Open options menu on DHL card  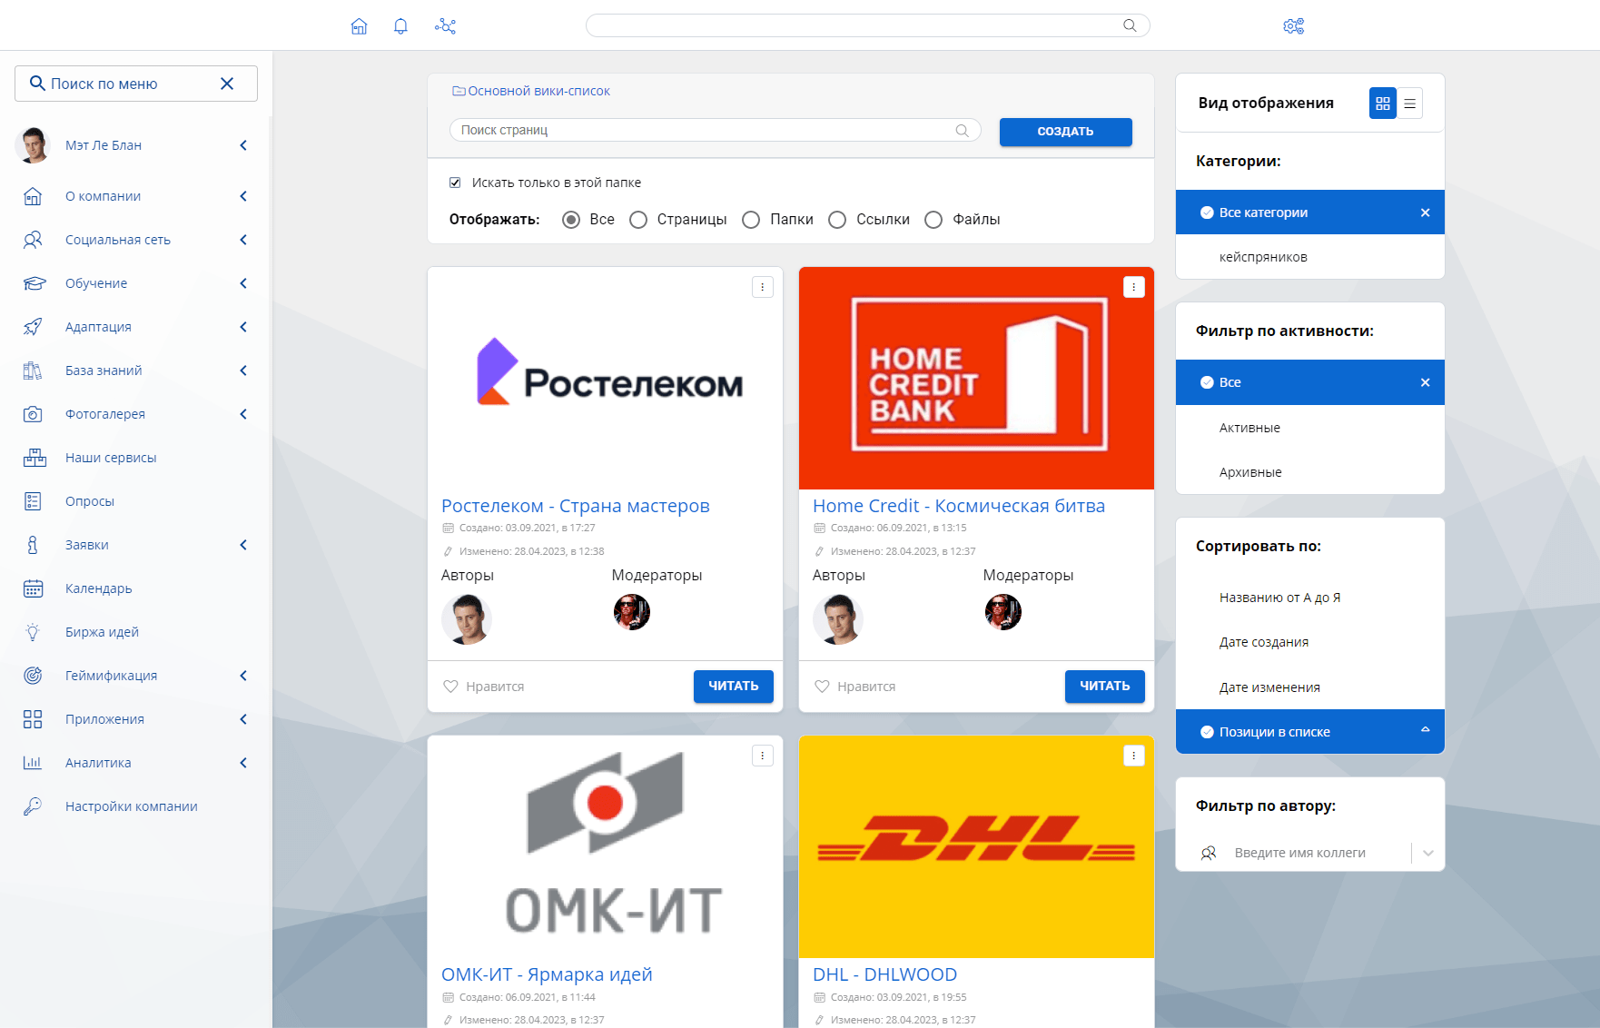point(1134,756)
